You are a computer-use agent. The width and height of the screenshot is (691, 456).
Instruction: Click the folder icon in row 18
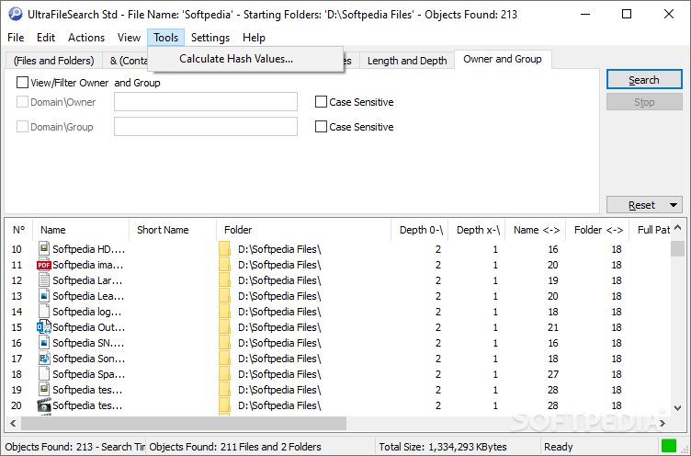(224, 374)
